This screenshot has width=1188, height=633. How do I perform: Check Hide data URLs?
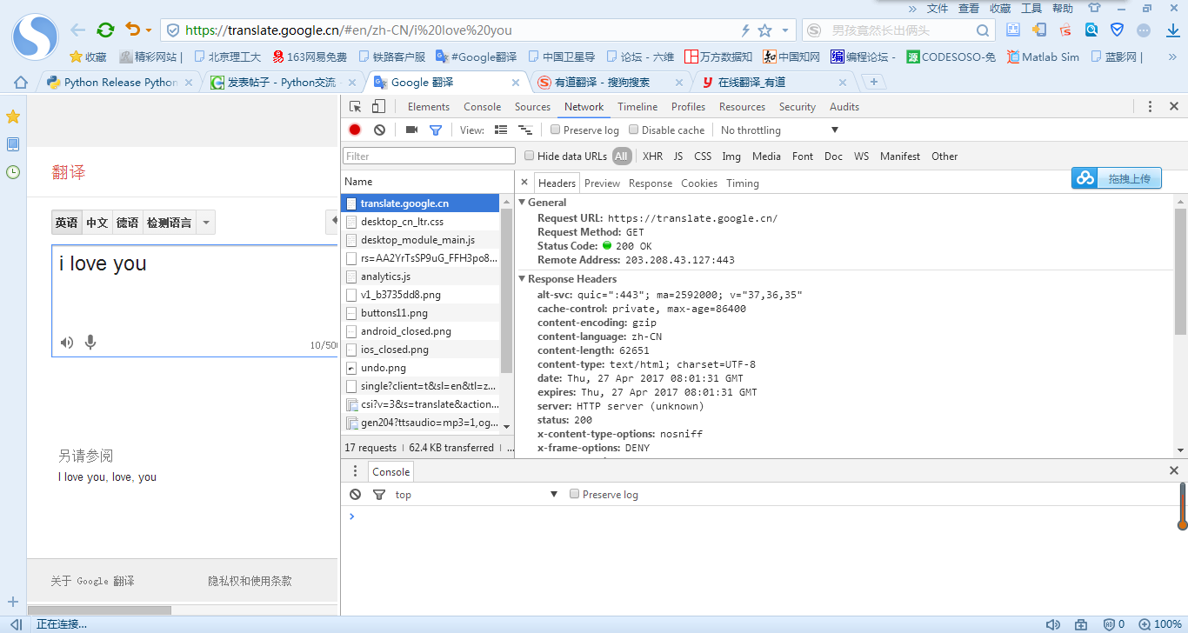tap(529, 156)
